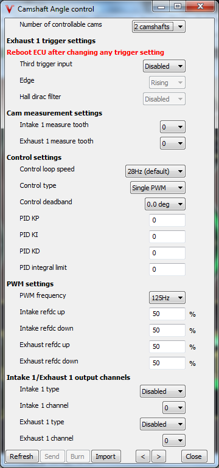Open Control deadband dropdown

click(165, 204)
